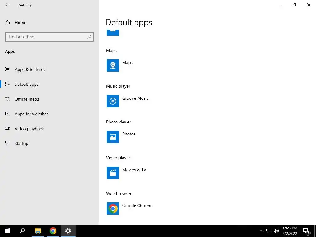Click the Music player section label

[x=118, y=86]
